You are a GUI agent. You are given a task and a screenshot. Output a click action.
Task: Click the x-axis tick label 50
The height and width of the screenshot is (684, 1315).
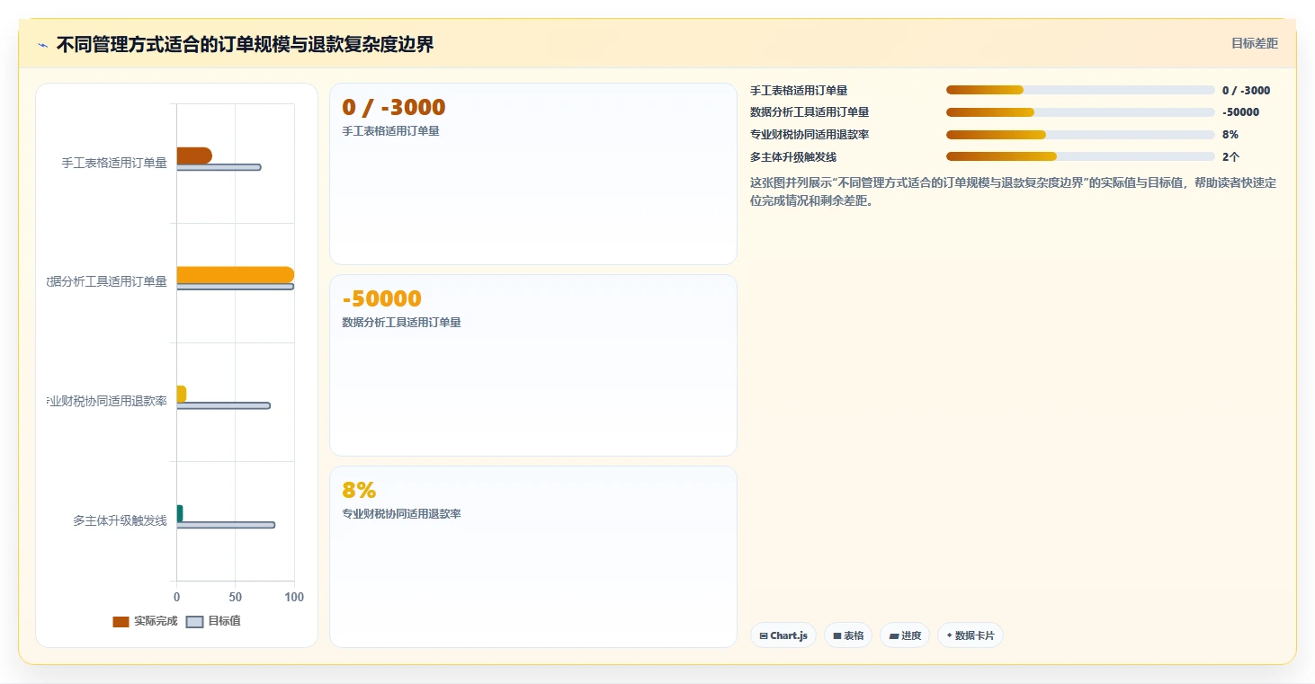[x=236, y=597]
